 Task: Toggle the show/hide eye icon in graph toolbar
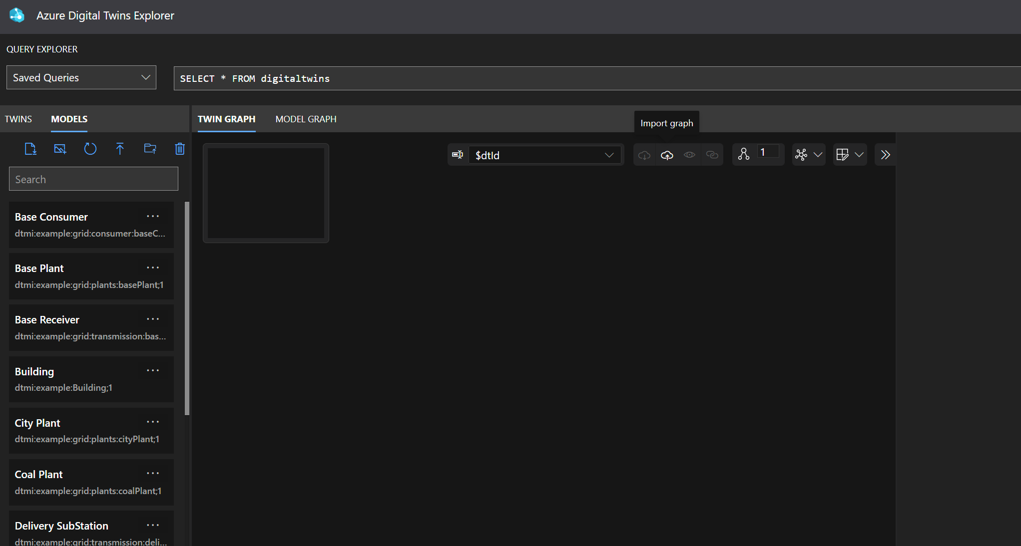pos(689,155)
